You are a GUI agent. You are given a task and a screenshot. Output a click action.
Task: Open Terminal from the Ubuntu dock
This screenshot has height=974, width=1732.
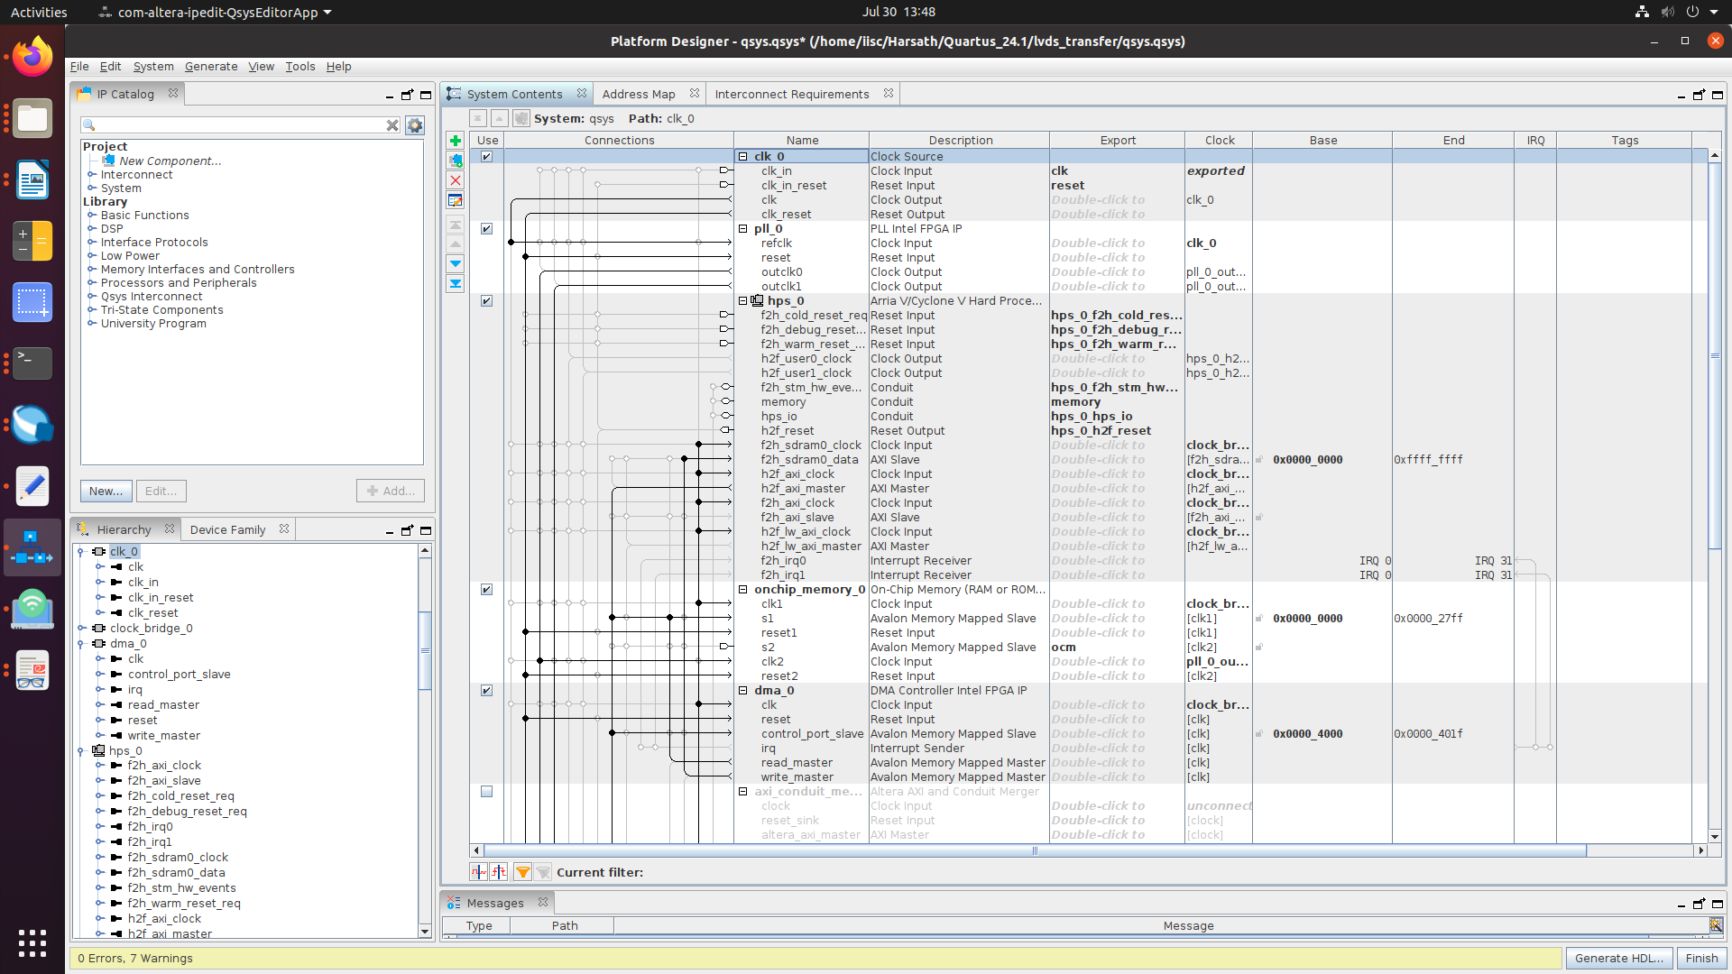[32, 363]
